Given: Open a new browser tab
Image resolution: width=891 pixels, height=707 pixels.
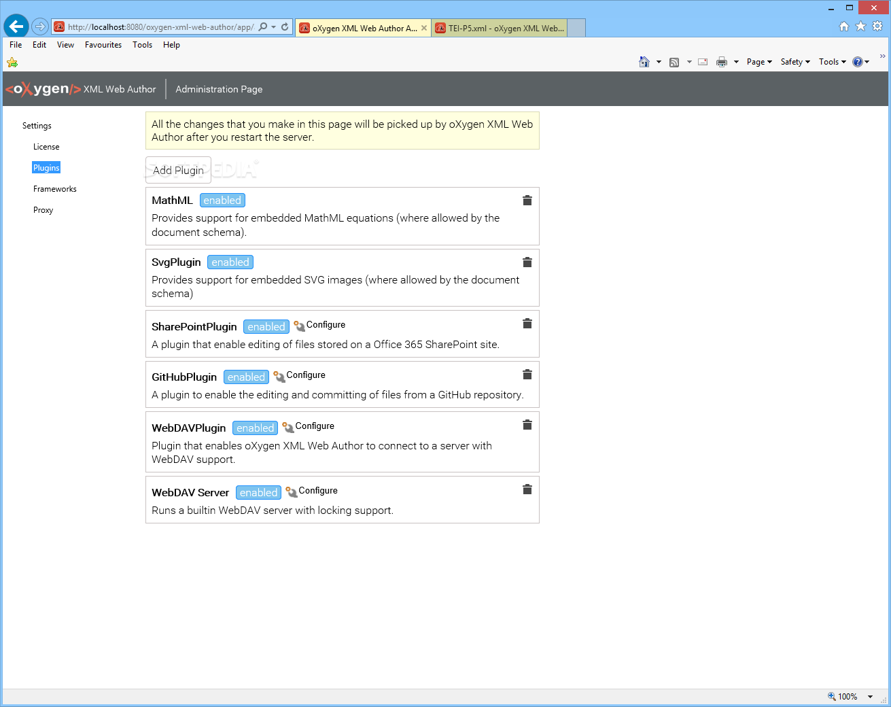Looking at the screenshot, I should (576, 28).
